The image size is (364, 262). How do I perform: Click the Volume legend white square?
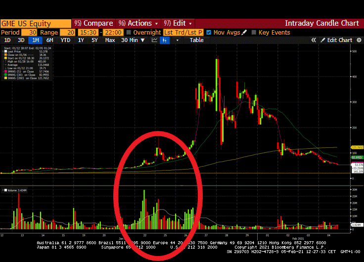coord(5,190)
